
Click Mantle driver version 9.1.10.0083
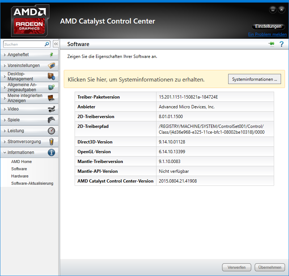coord(169,162)
